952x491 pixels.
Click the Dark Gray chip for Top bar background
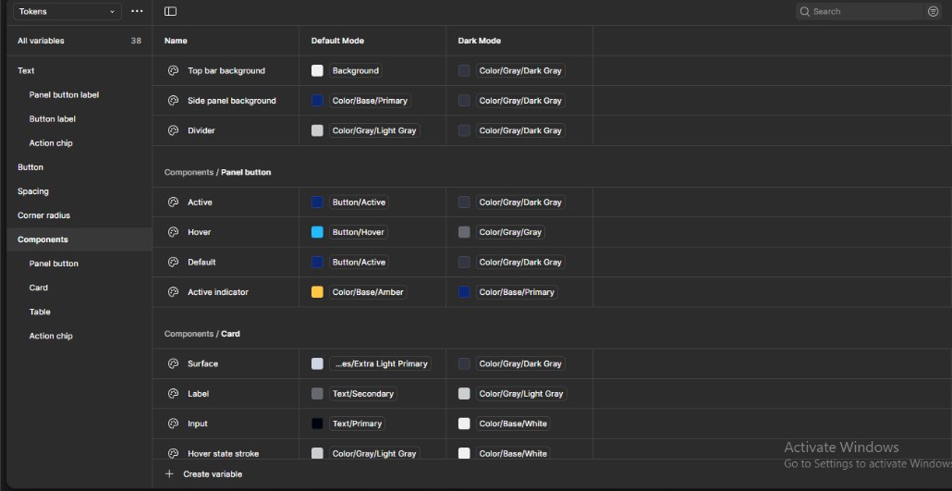[x=520, y=70]
